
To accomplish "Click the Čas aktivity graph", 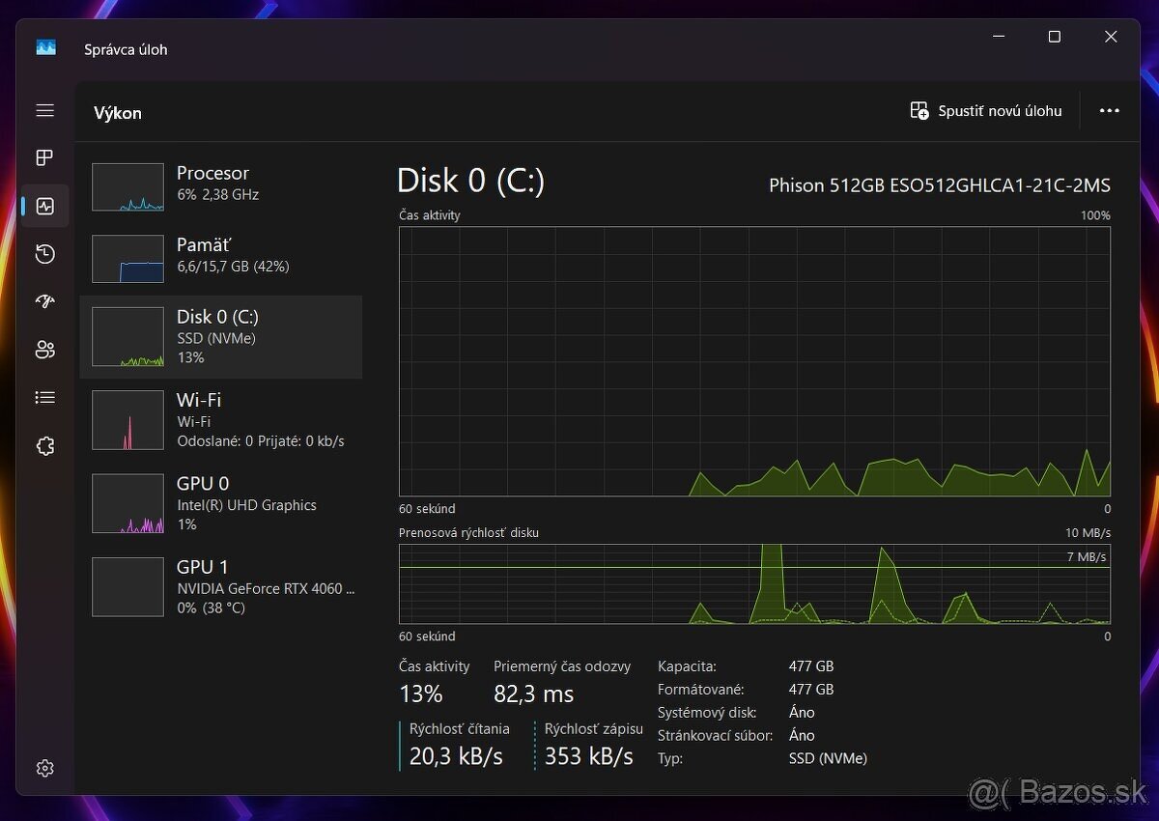I will click(754, 361).
